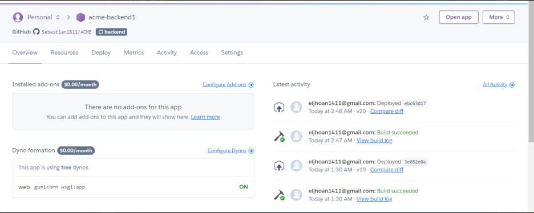Open the Deploy tab

(x=101, y=52)
